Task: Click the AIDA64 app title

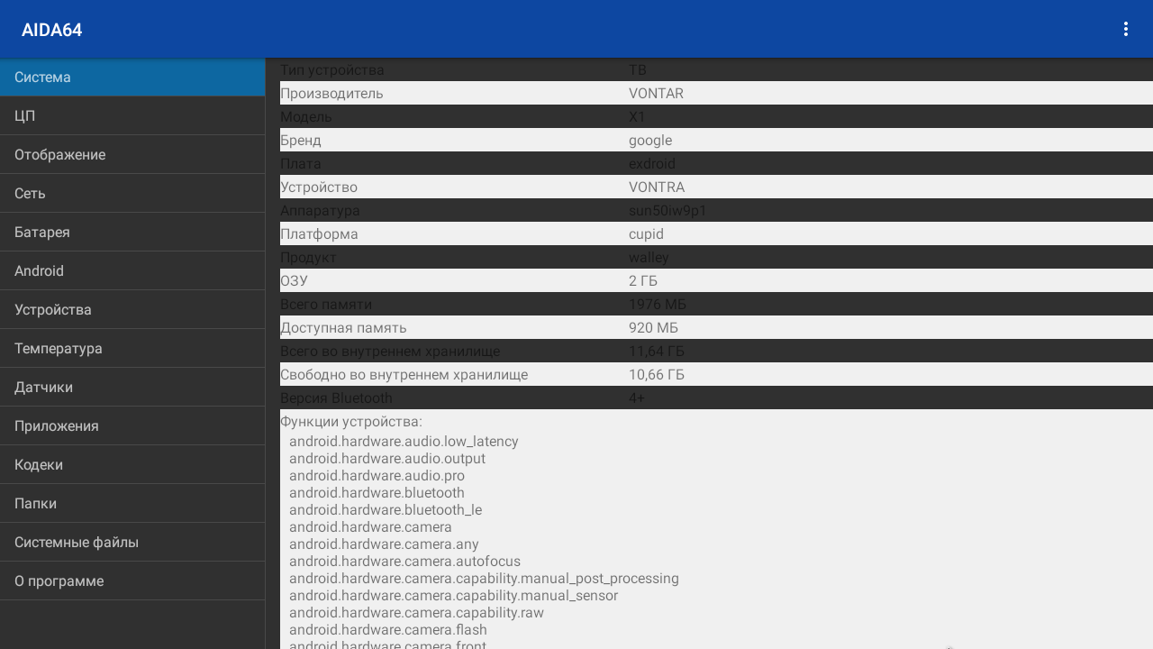Action: pyautogui.click(x=52, y=30)
